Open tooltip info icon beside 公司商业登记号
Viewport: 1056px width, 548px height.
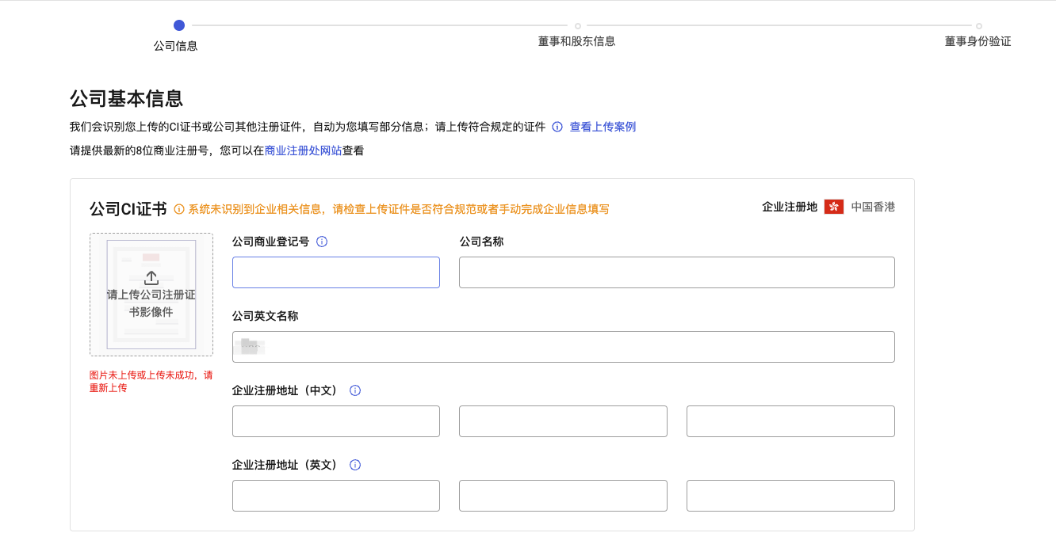[321, 242]
